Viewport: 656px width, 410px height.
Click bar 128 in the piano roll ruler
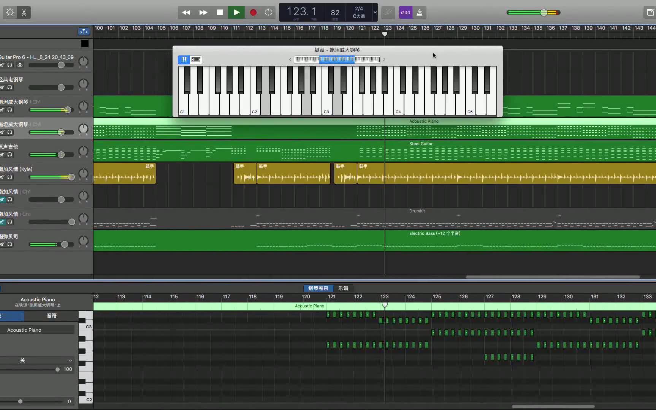[x=516, y=297]
